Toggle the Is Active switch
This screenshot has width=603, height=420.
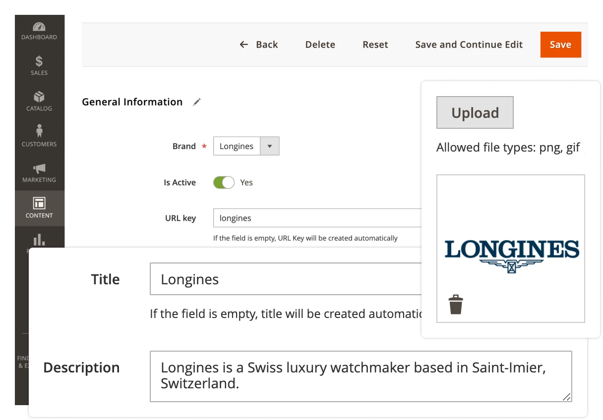(224, 183)
